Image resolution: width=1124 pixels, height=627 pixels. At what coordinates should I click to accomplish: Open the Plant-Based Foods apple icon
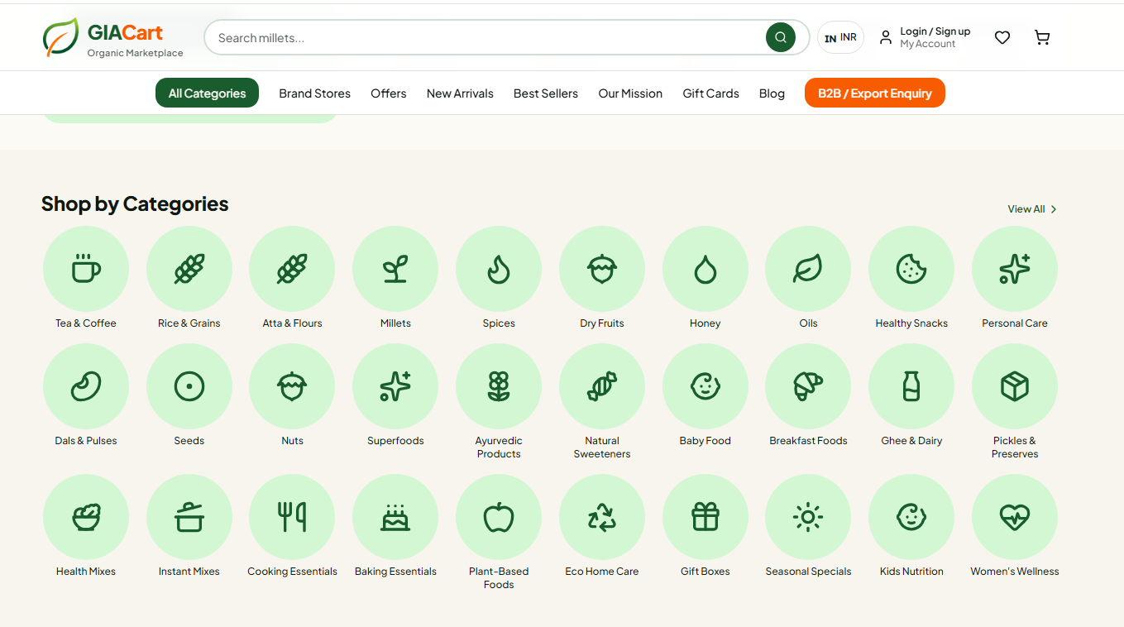499,517
